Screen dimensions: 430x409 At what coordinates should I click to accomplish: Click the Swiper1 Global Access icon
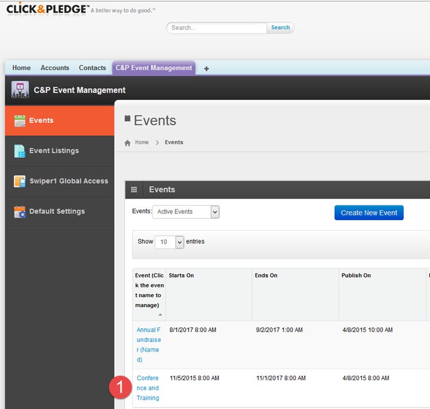click(x=19, y=181)
